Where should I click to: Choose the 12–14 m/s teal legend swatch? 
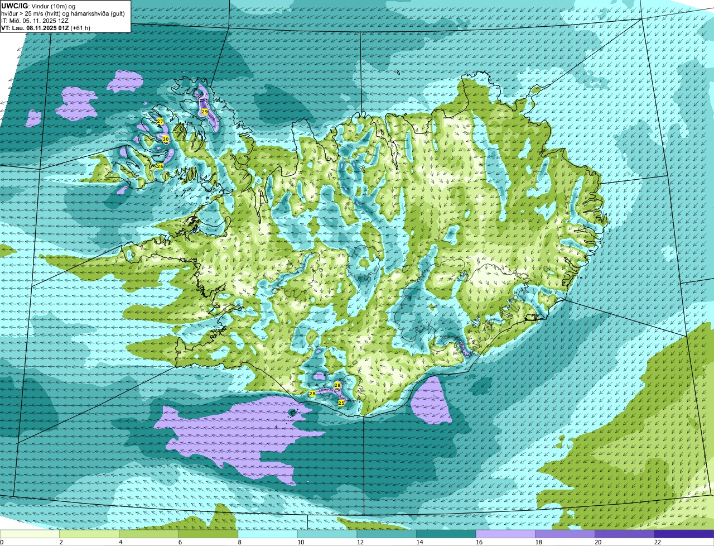[x=387, y=534]
